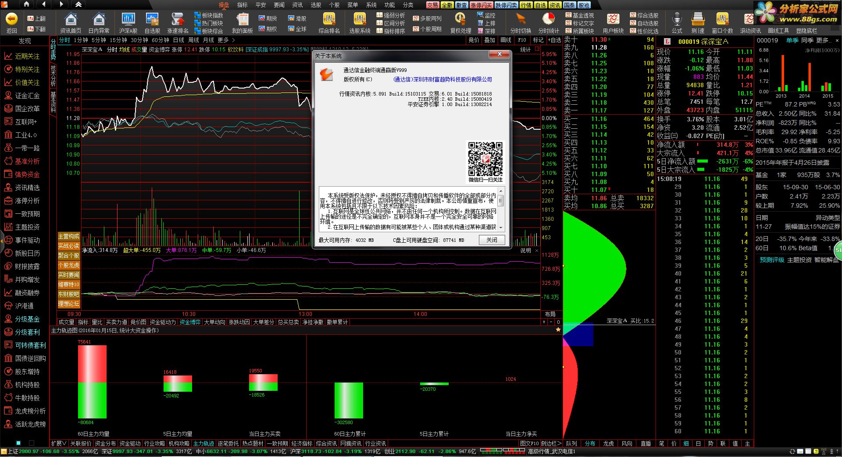This screenshot has height=457, width=842.
Task: Toggle 笔 tick view at bottom right
Action: click(x=661, y=443)
